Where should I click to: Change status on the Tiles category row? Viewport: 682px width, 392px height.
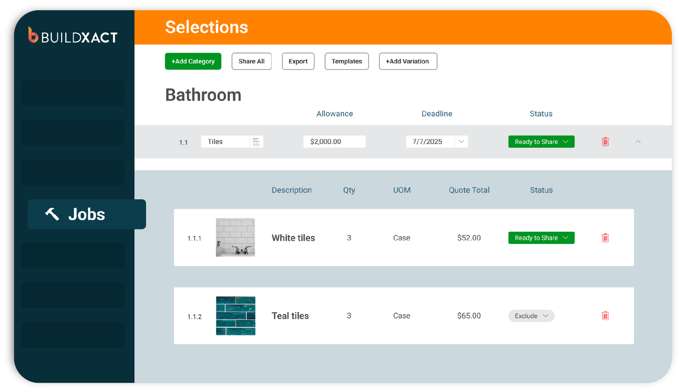[x=541, y=141]
